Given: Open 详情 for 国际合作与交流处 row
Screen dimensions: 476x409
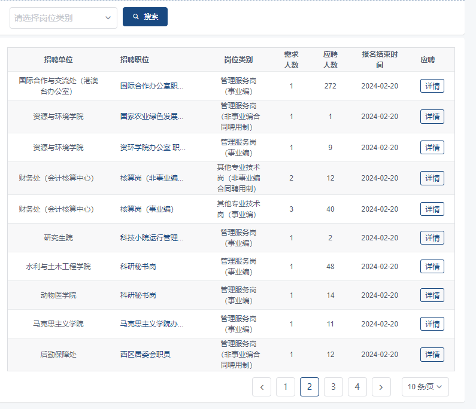Looking at the screenshot, I should [x=432, y=86].
